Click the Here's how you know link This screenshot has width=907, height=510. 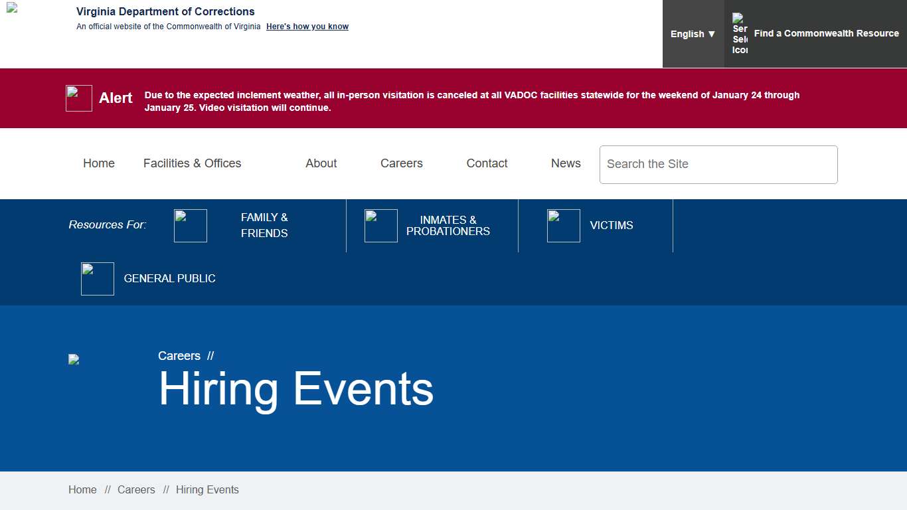click(x=307, y=27)
